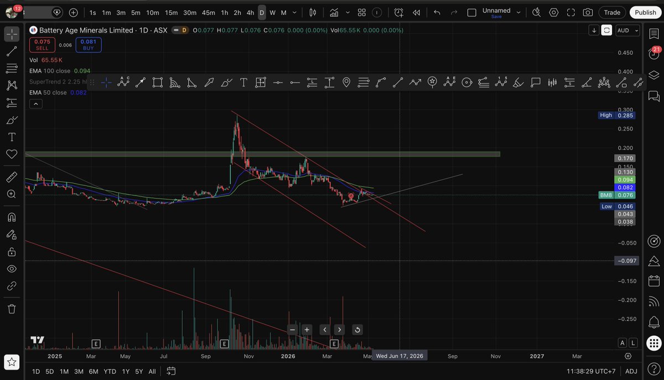Open the Gann and Fibonacci tools group

pos(12,69)
